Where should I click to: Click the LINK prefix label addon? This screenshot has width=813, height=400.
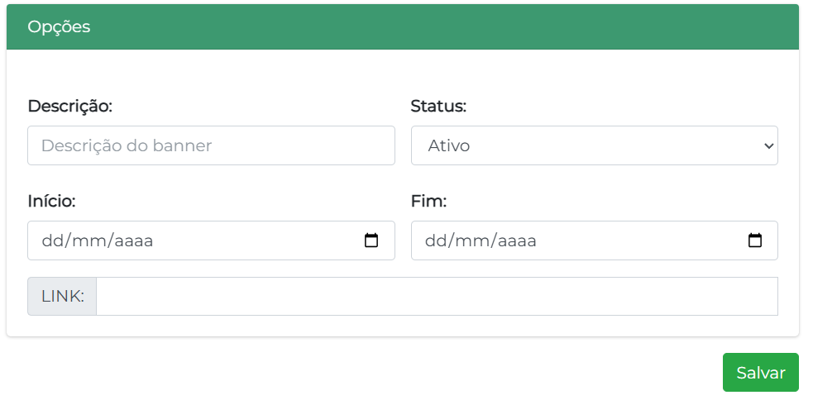pos(62,296)
